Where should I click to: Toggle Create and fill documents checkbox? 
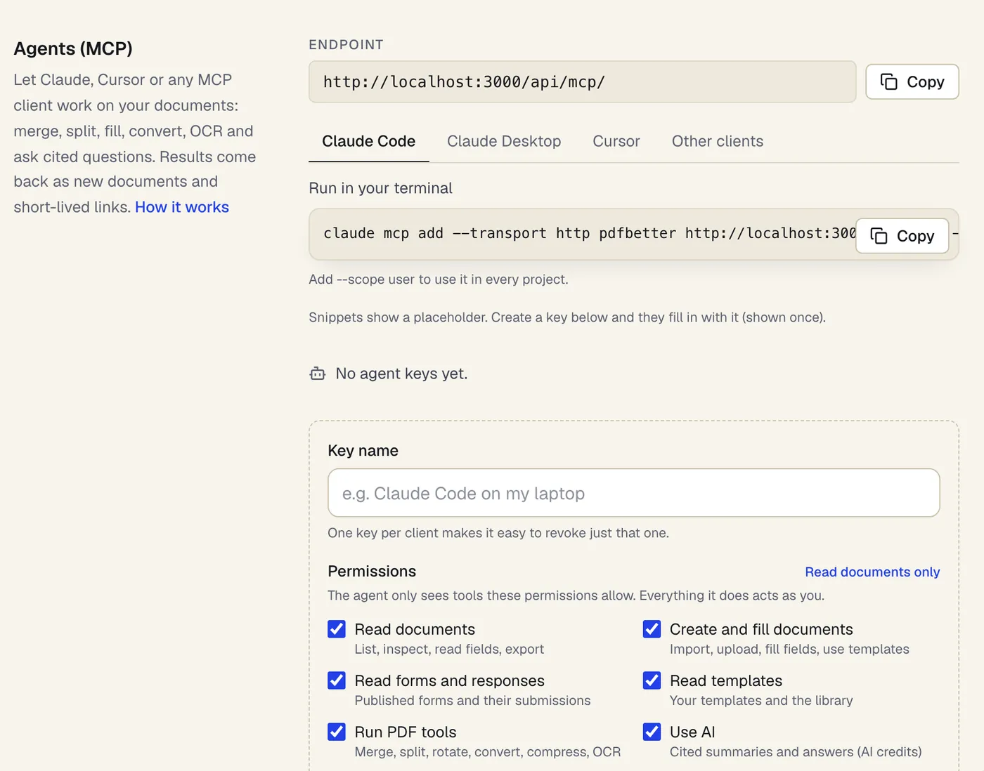[x=652, y=629]
